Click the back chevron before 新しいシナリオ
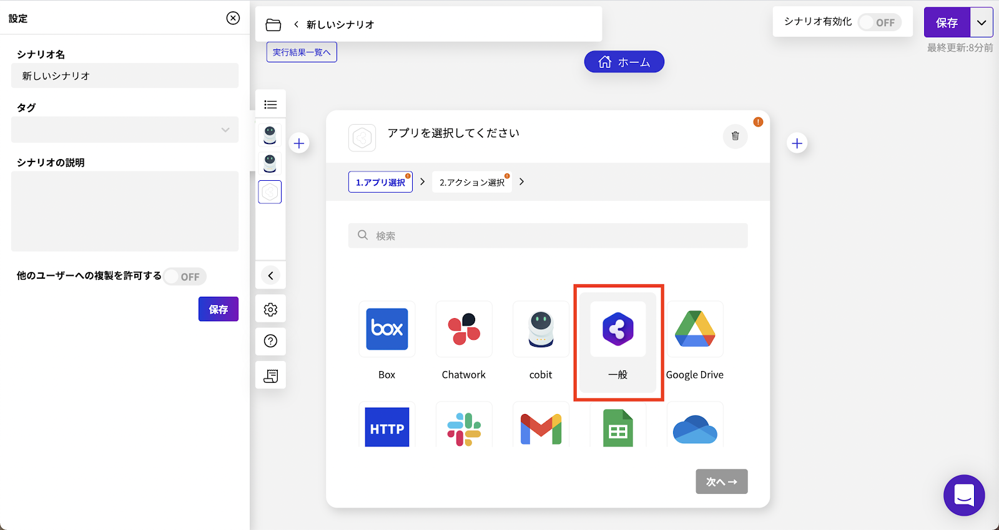The height and width of the screenshot is (530, 999). coord(296,24)
